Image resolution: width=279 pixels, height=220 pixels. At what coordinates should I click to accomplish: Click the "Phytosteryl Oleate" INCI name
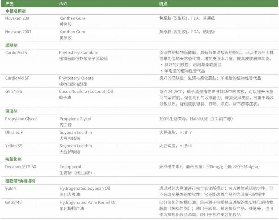(76, 78)
